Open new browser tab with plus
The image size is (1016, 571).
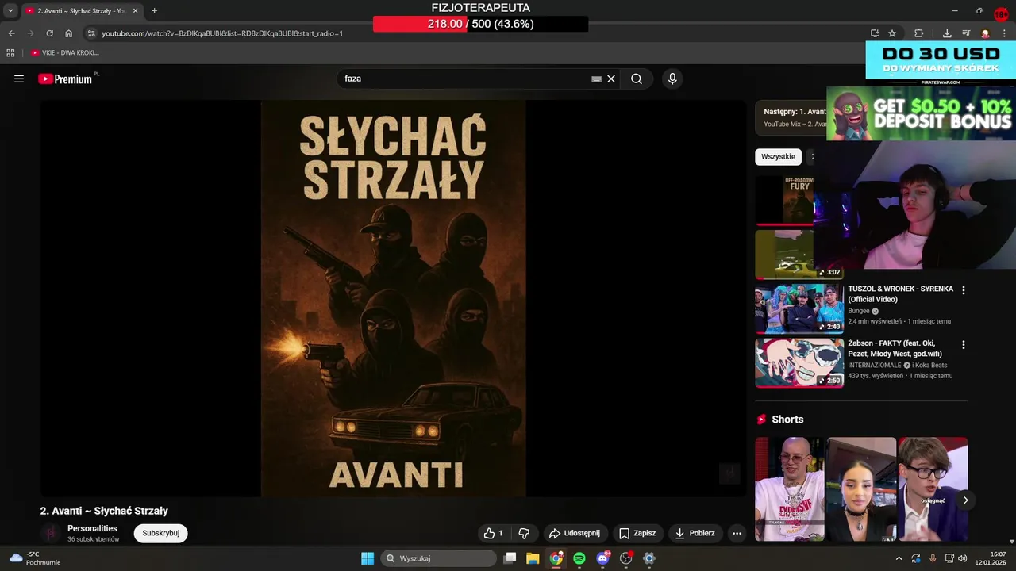click(x=154, y=11)
